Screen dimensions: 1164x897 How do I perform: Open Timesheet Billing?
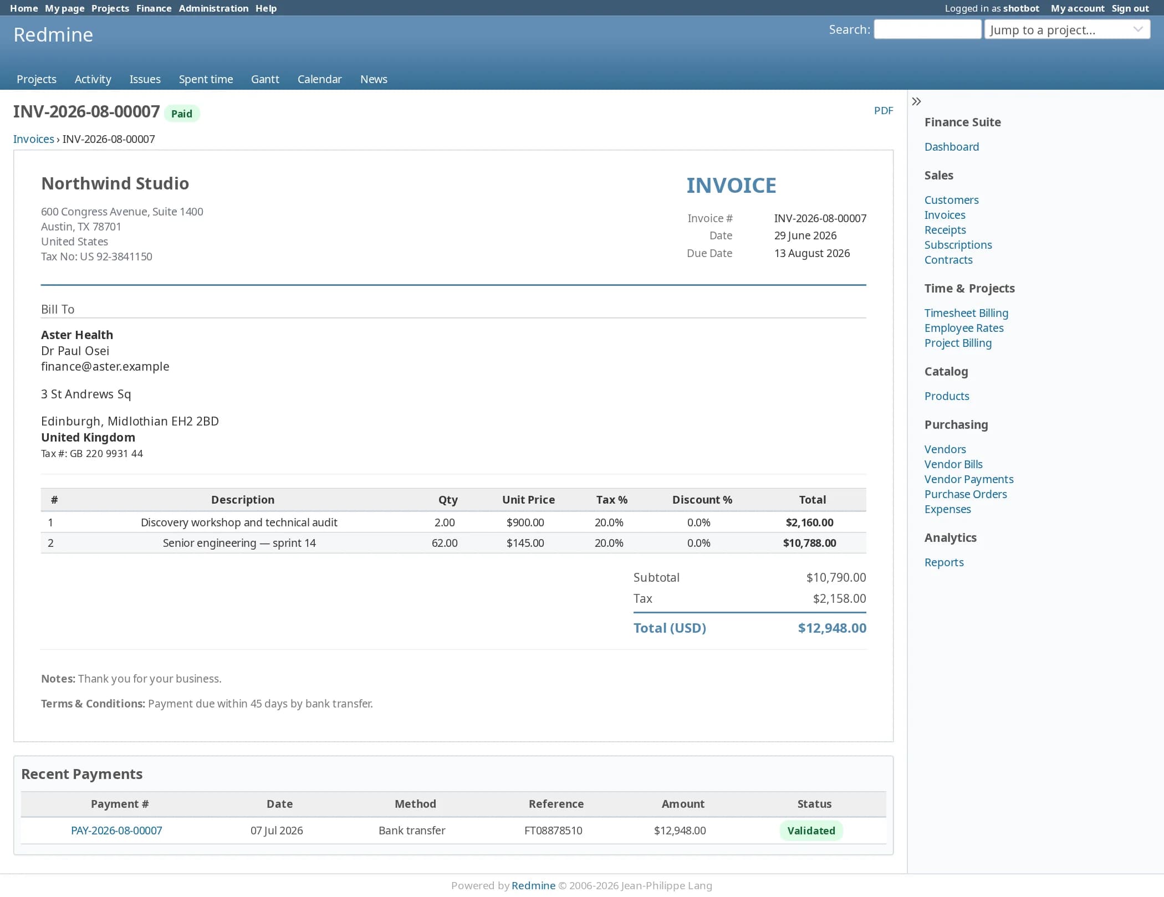(x=967, y=313)
